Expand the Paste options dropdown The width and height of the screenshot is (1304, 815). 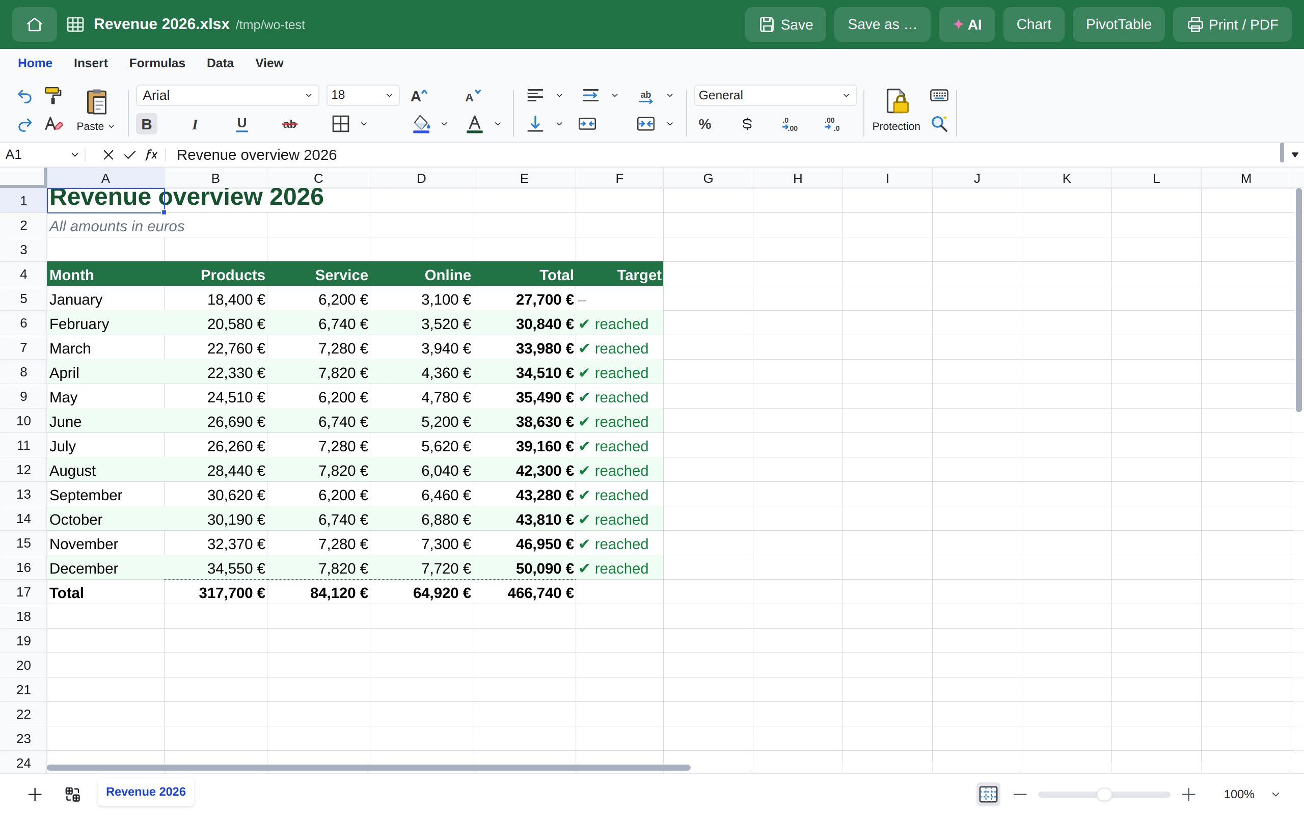112,127
